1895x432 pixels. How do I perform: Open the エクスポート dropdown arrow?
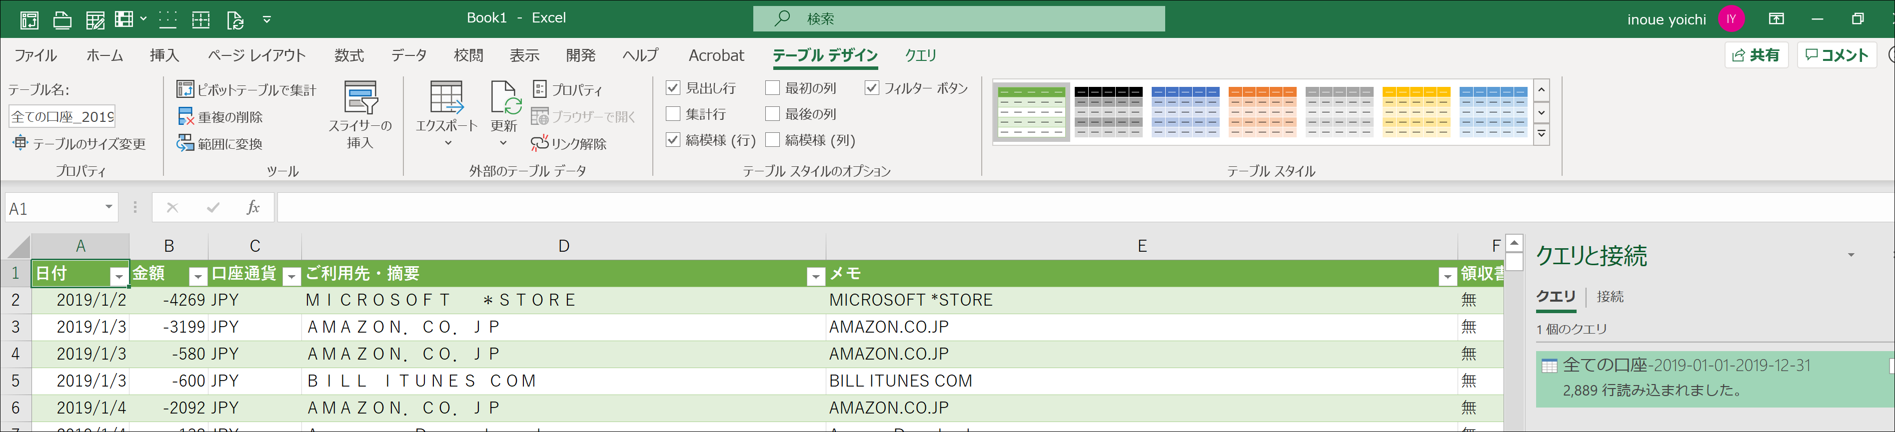tap(447, 143)
